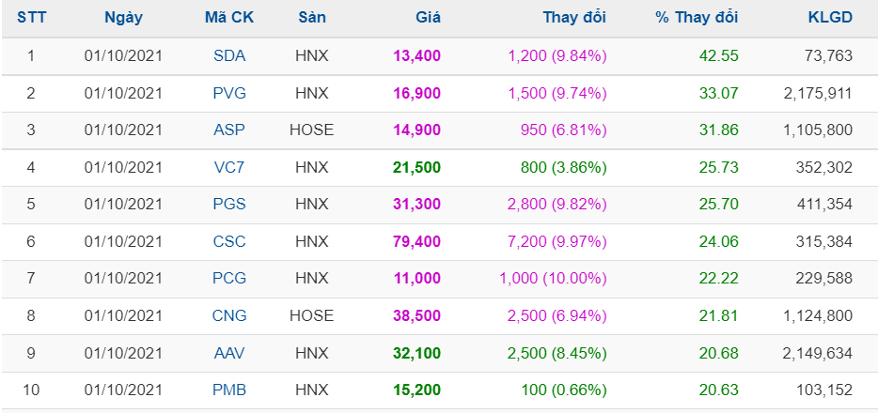Click the Sàn column header
Screen dimensions: 878x413
pos(311,18)
